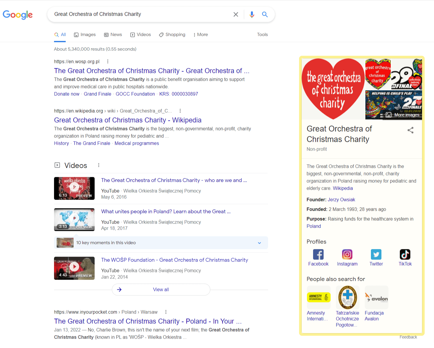This screenshot has height=348, width=434.
Task: Expand 10 key moments in this video
Action: [x=161, y=243]
